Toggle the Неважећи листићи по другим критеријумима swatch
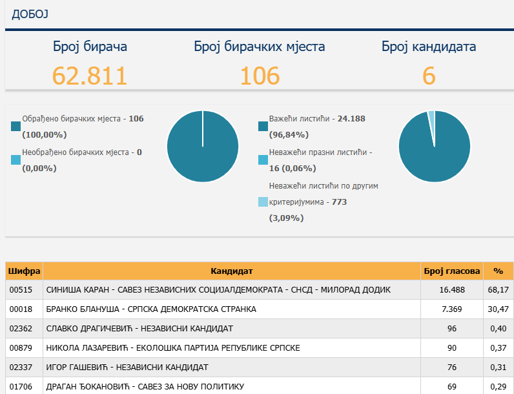 point(263,202)
